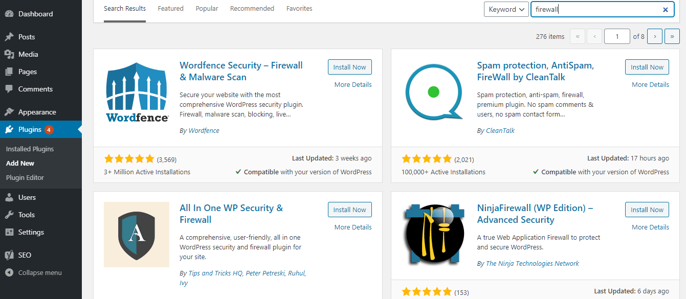Screen dimensions: 686x299
Task: Click the current page number field
Action: (617, 36)
